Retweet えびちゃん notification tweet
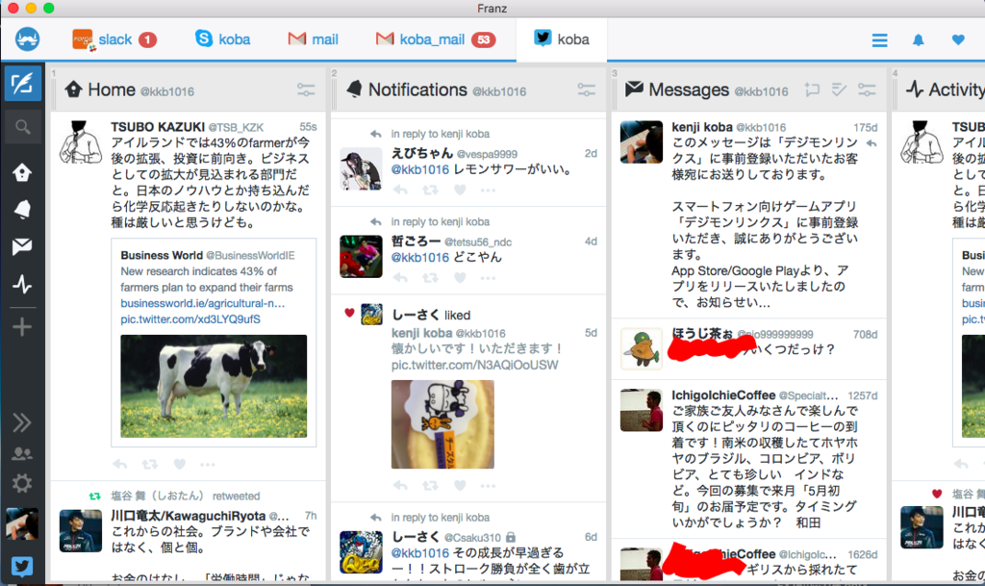This screenshot has height=586, width=985. tap(430, 190)
